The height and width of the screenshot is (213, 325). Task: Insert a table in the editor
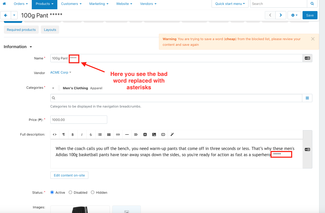pyautogui.click(x=109, y=135)
